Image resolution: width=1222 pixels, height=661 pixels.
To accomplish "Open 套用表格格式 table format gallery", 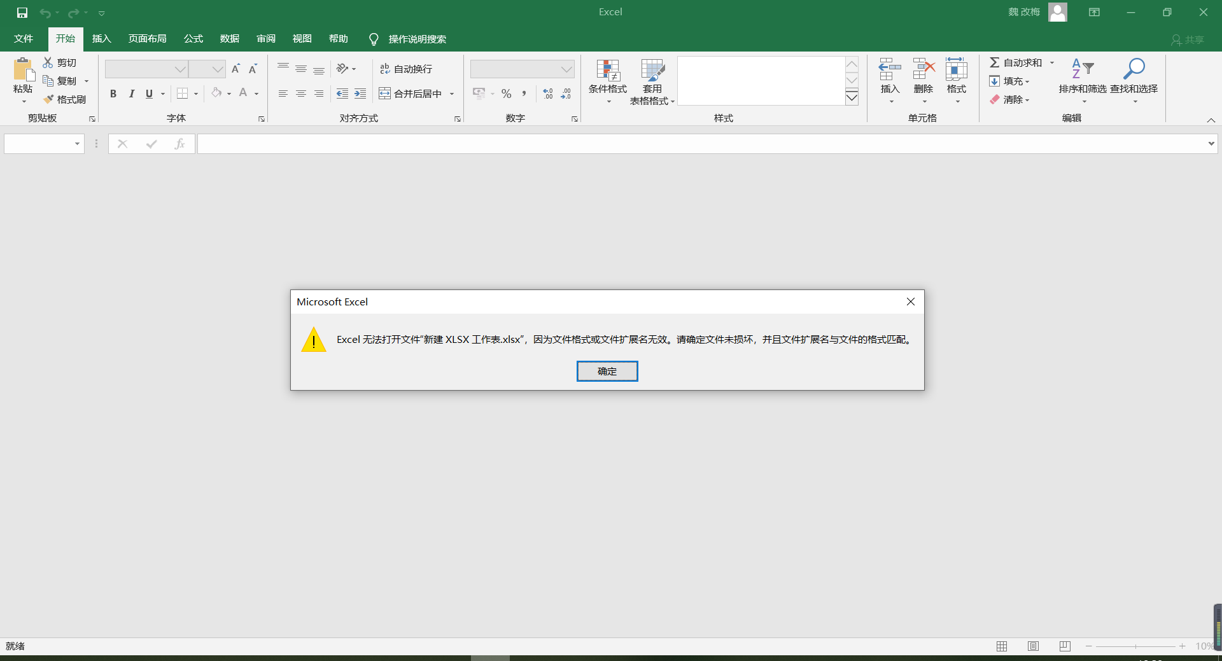I will point(652,81).
